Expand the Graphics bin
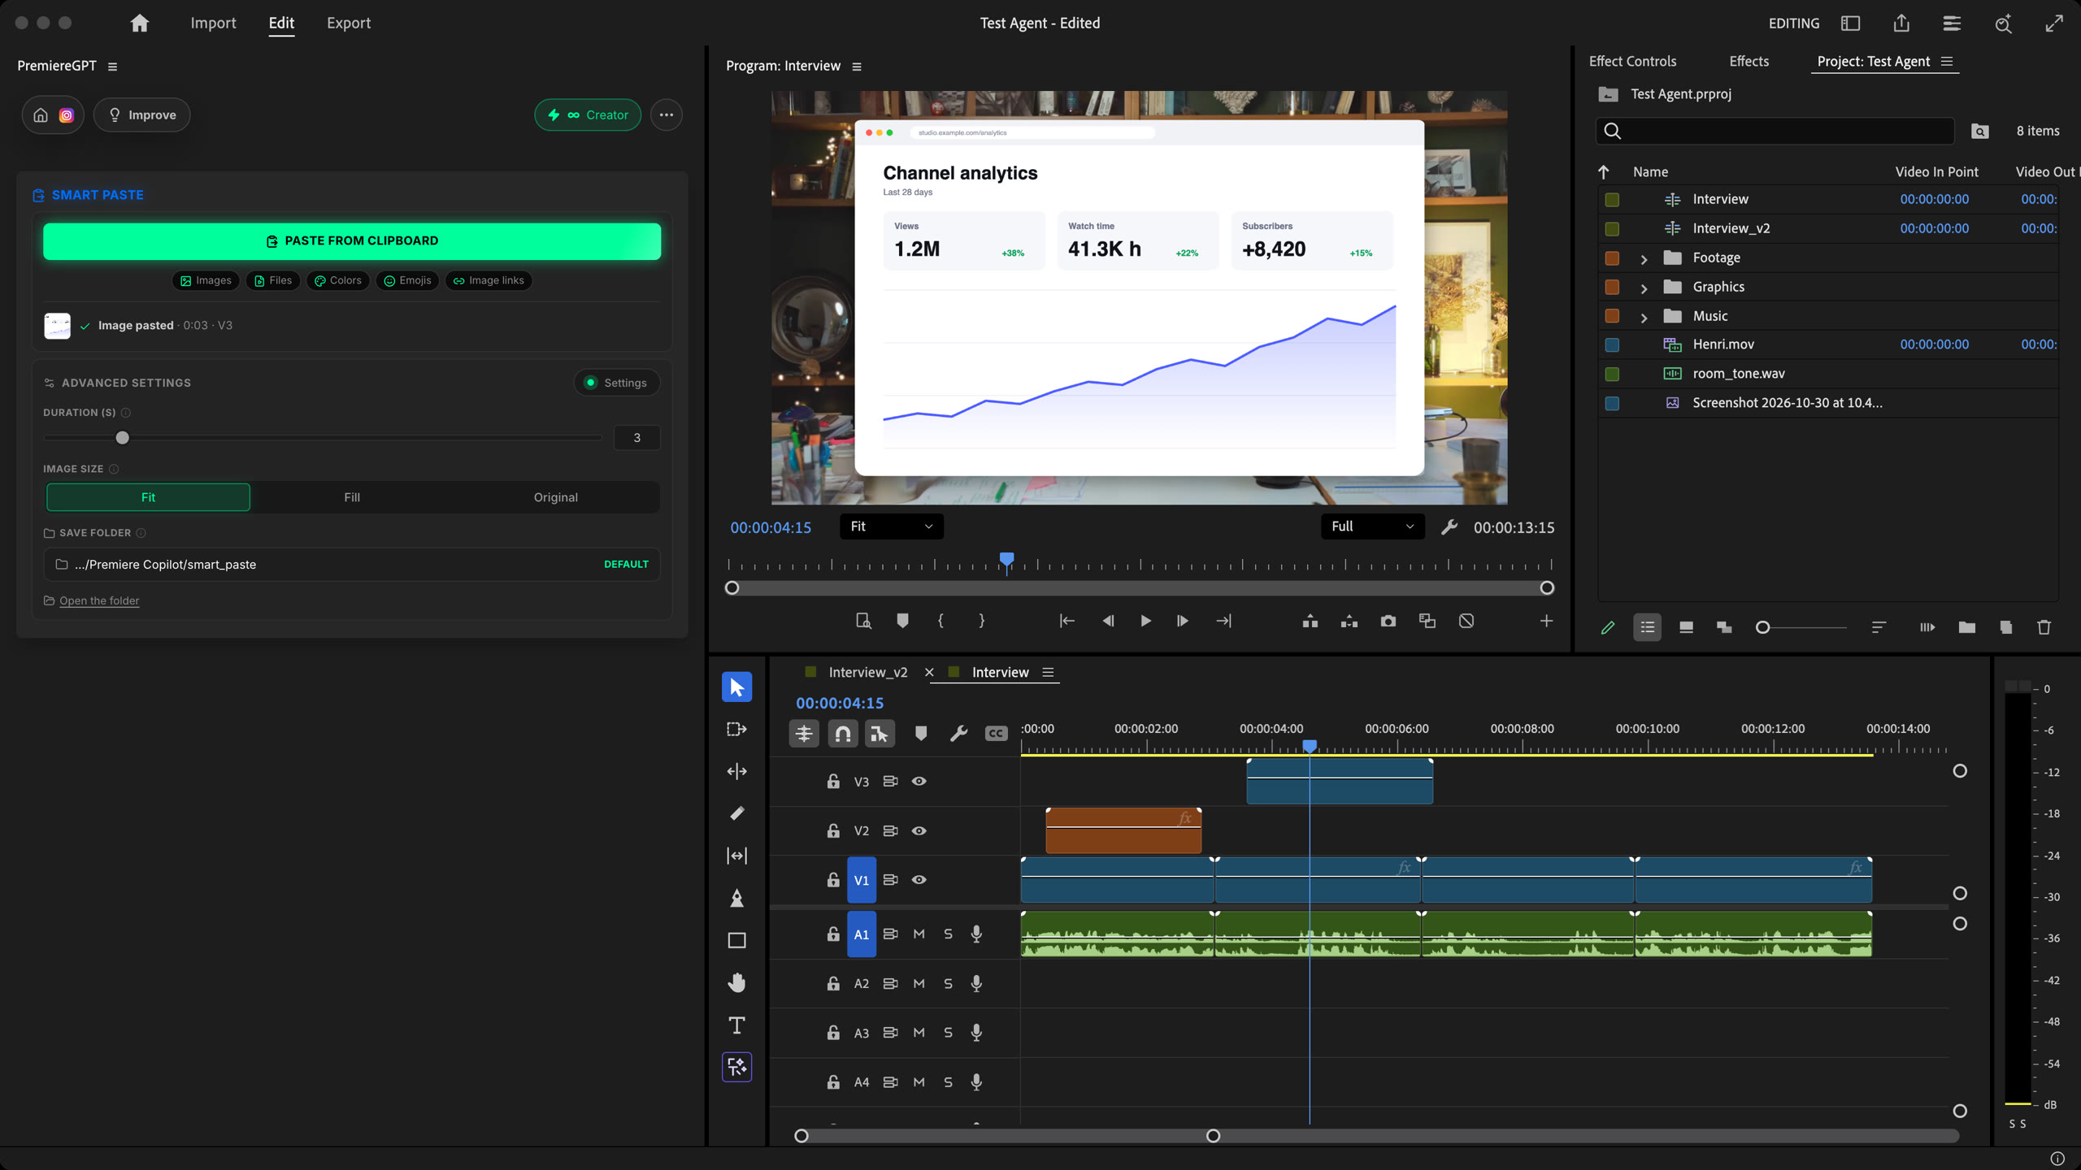Image resolution: width=2081 pixels, height=1170 pixels. (x=1644, y=288)
